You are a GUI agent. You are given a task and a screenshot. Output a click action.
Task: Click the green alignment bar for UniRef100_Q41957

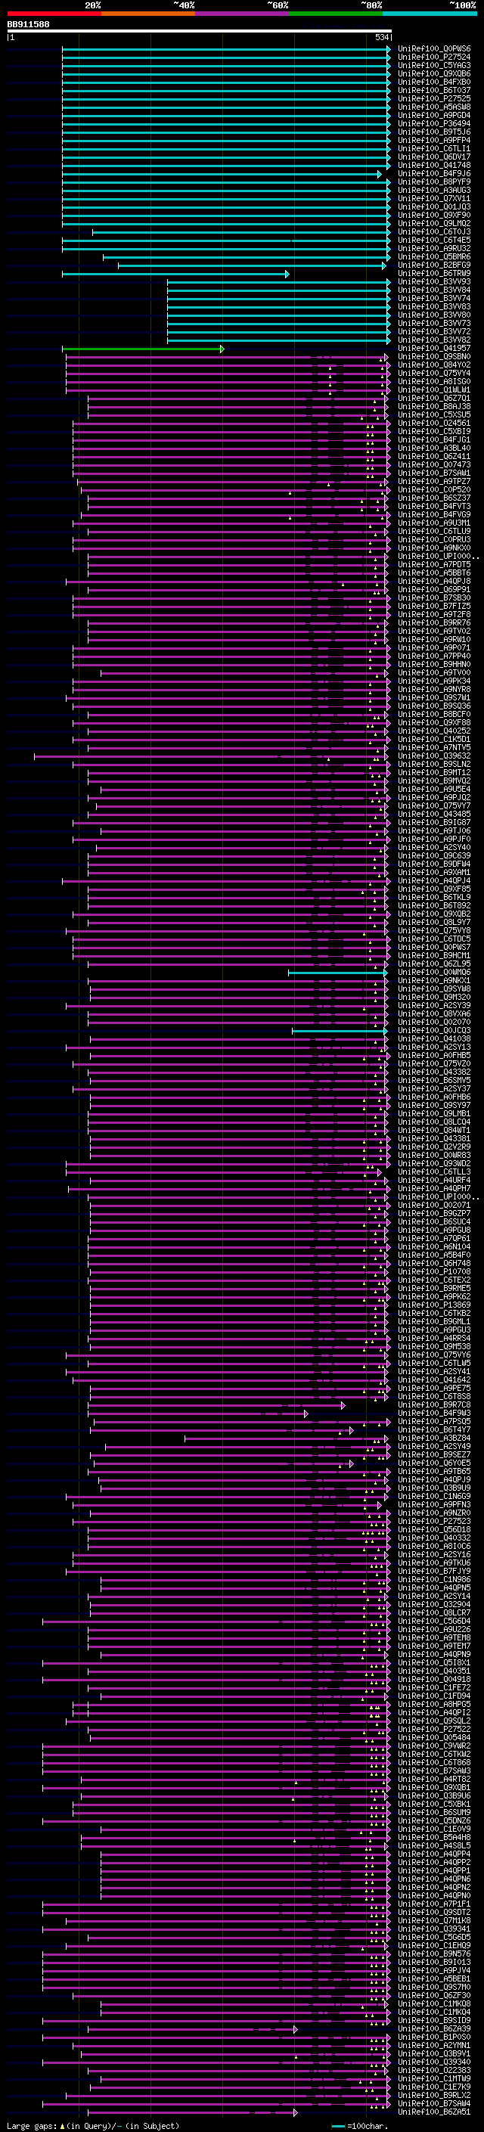143,349
